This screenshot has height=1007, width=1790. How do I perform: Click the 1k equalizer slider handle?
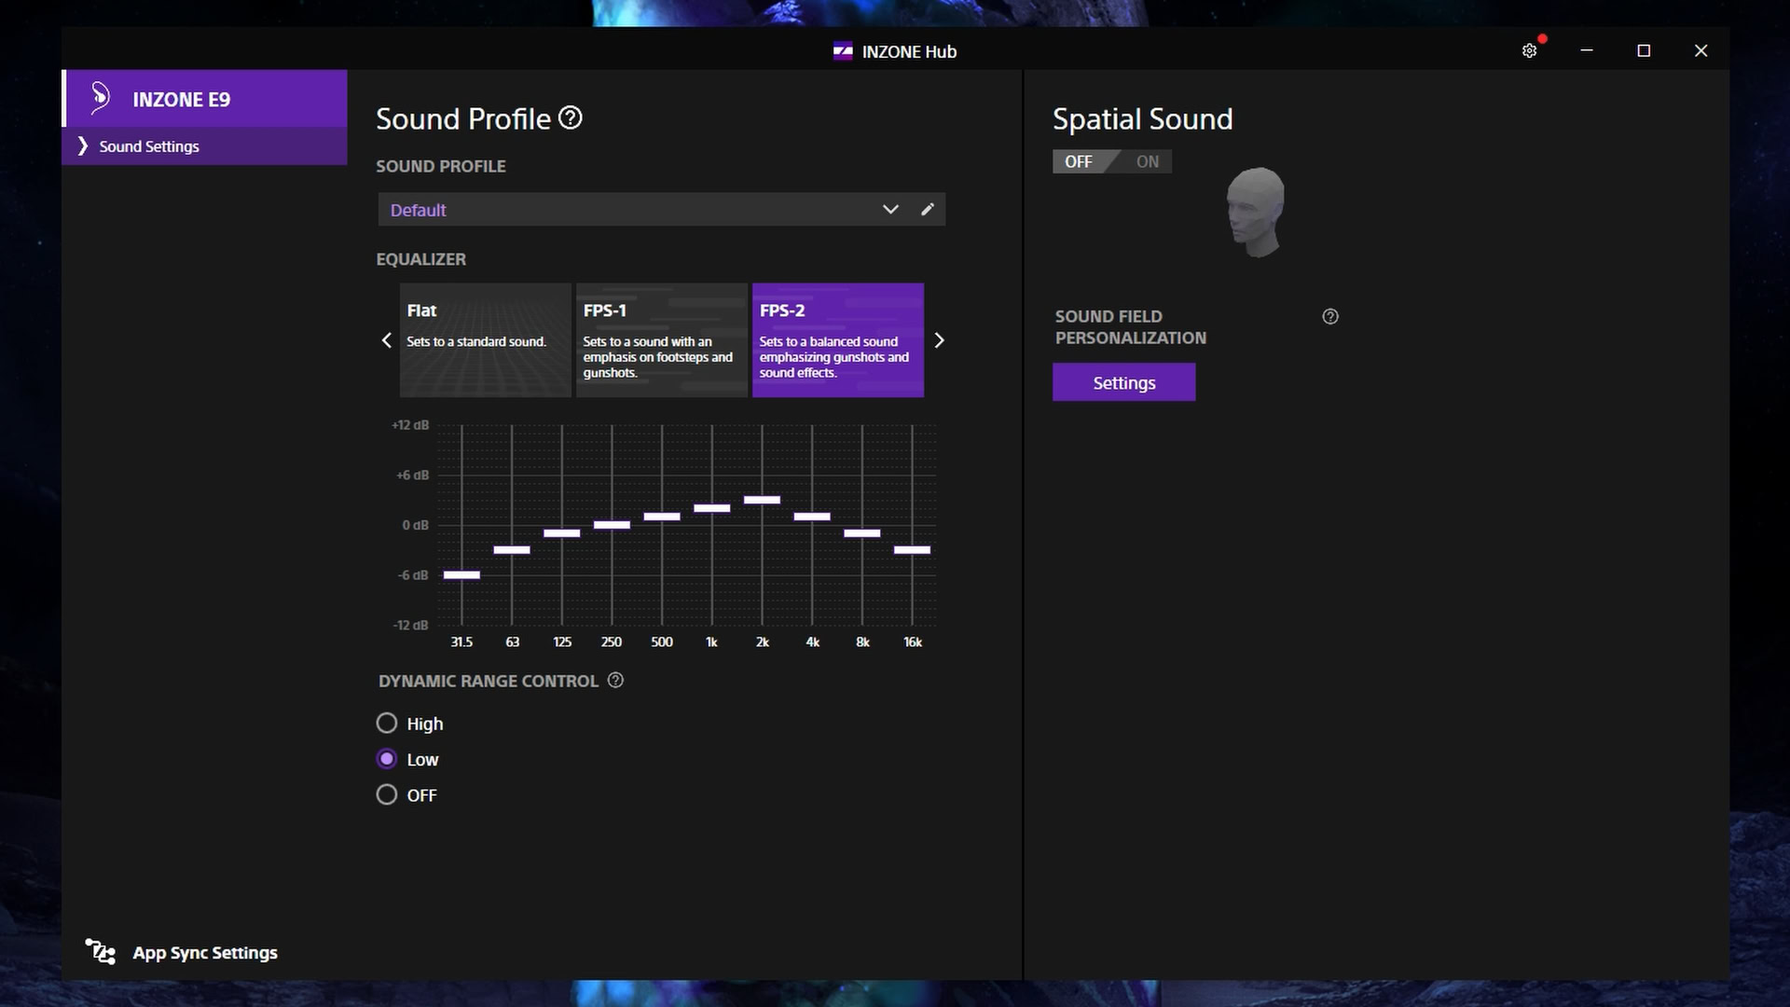click(x=712, y=508)
